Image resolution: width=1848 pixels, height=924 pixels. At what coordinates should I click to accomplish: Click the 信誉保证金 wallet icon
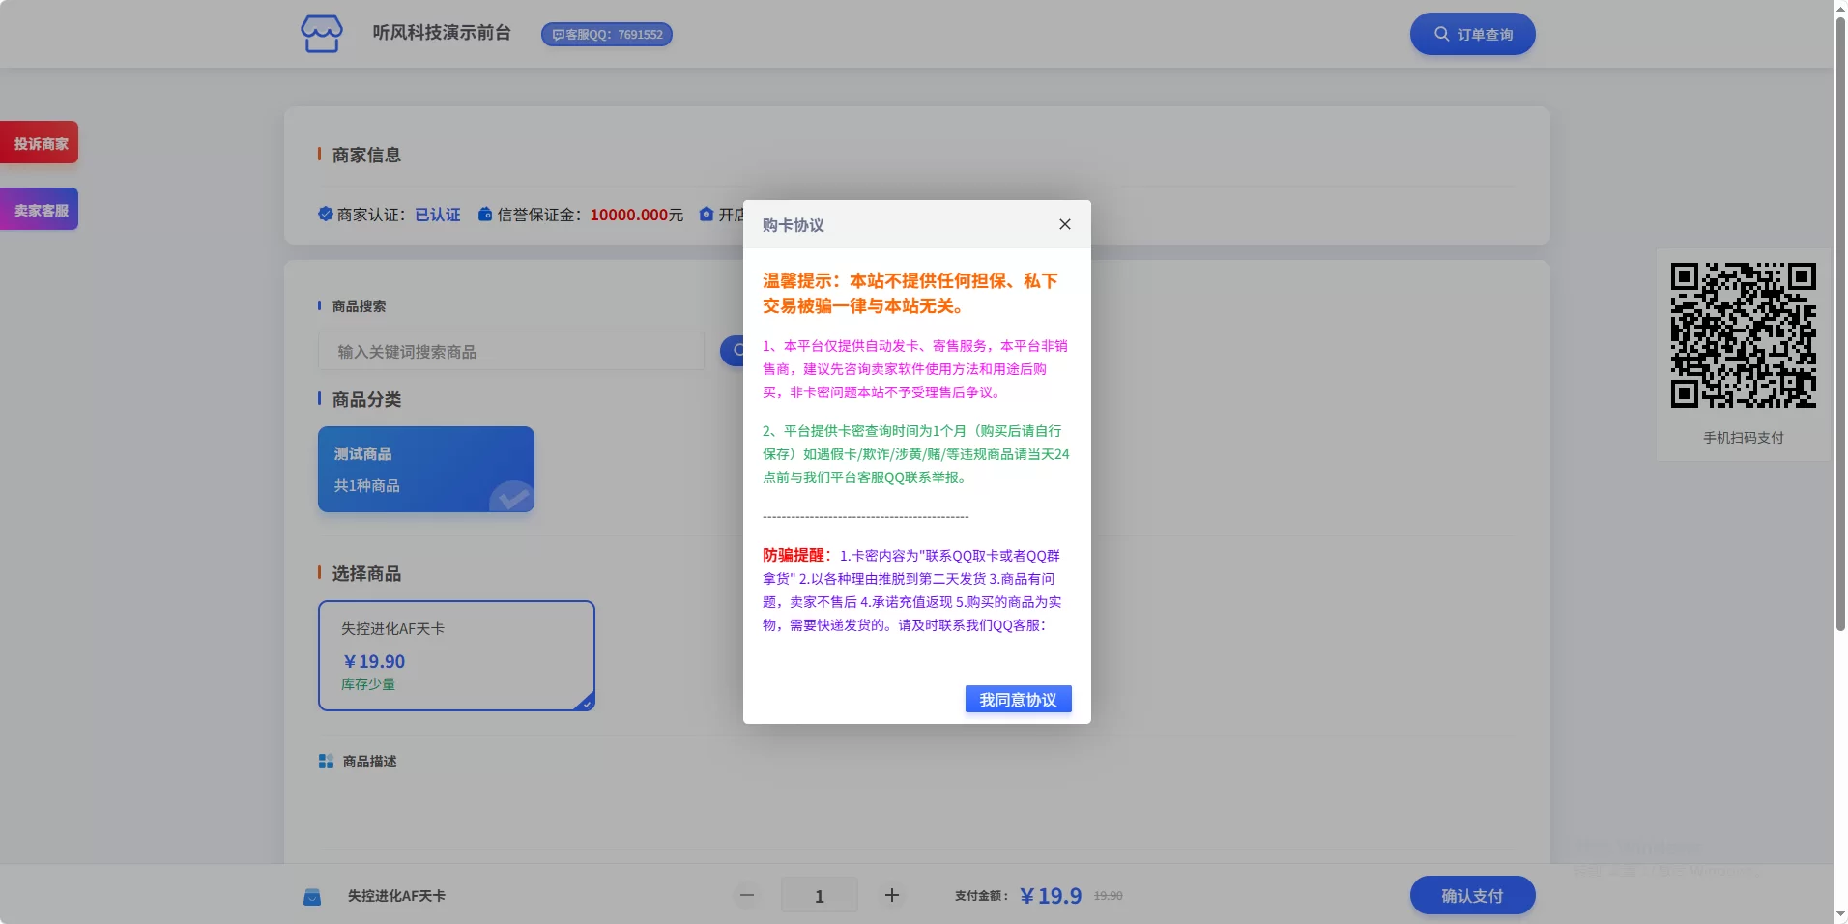485,214
